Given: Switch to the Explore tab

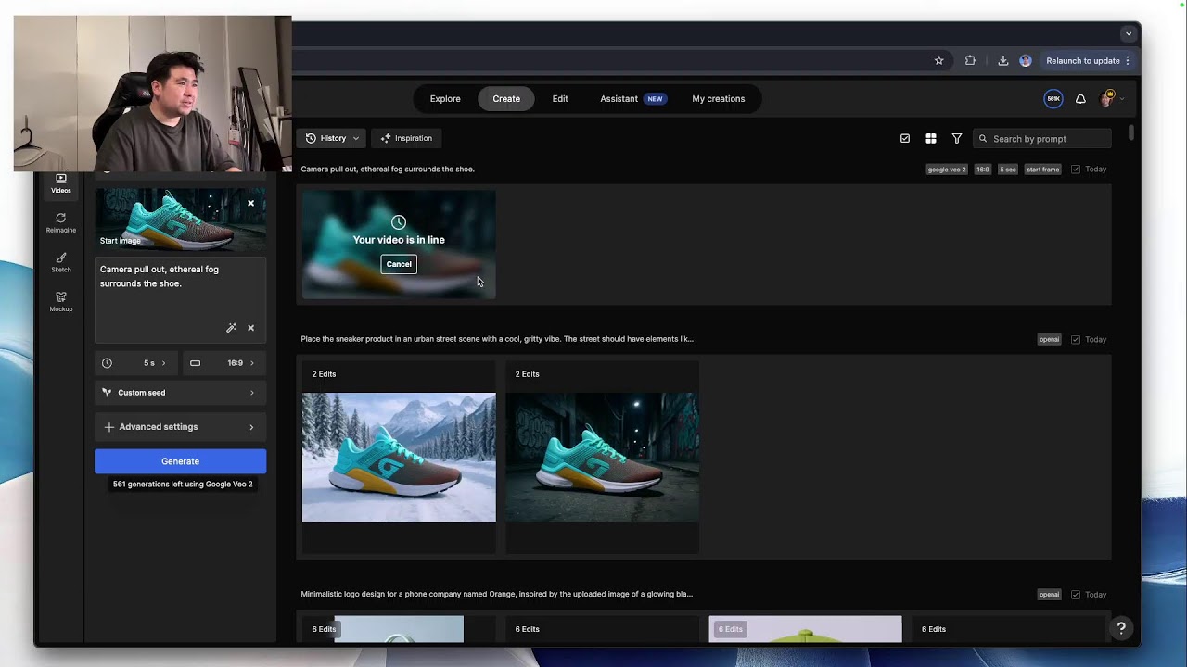Looking at the screenshot, I should point(445,99).
